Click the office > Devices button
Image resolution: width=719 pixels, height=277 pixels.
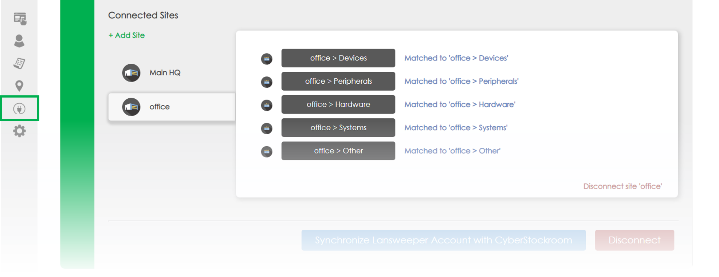pyautogui.click(x=338, y=58)
